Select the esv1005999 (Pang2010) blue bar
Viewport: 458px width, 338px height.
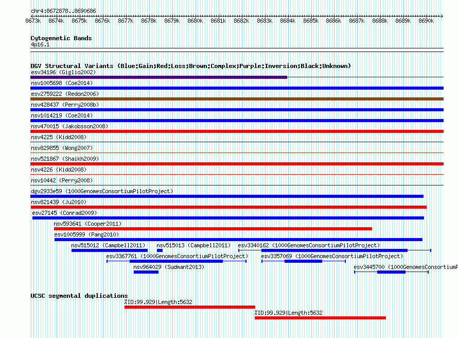coord(238,240)
